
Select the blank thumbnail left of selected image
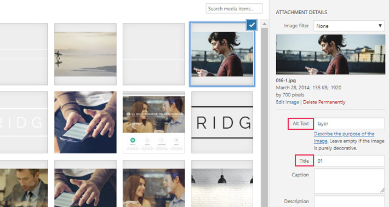[x=153, y=54]
